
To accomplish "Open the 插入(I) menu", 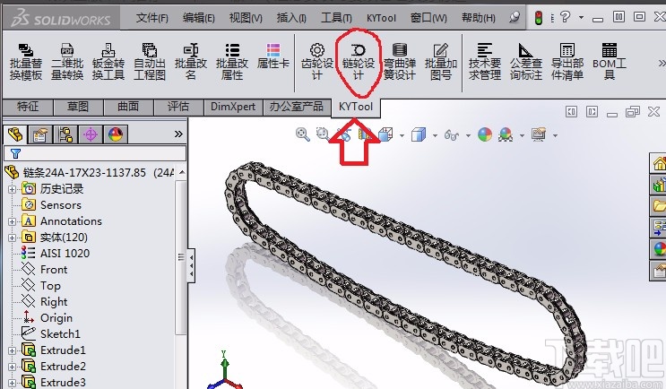I will [291, 18].
